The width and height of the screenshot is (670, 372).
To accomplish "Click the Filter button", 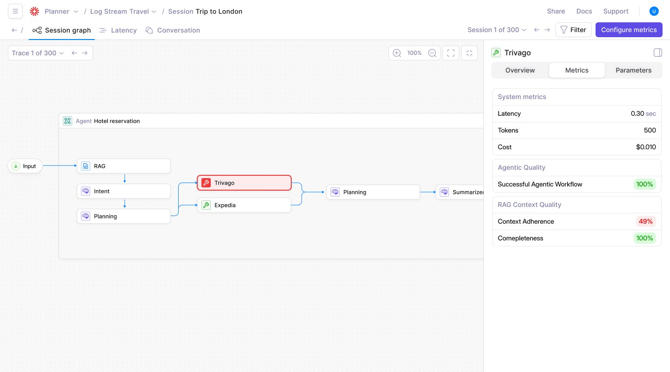I will pos(574,30).
